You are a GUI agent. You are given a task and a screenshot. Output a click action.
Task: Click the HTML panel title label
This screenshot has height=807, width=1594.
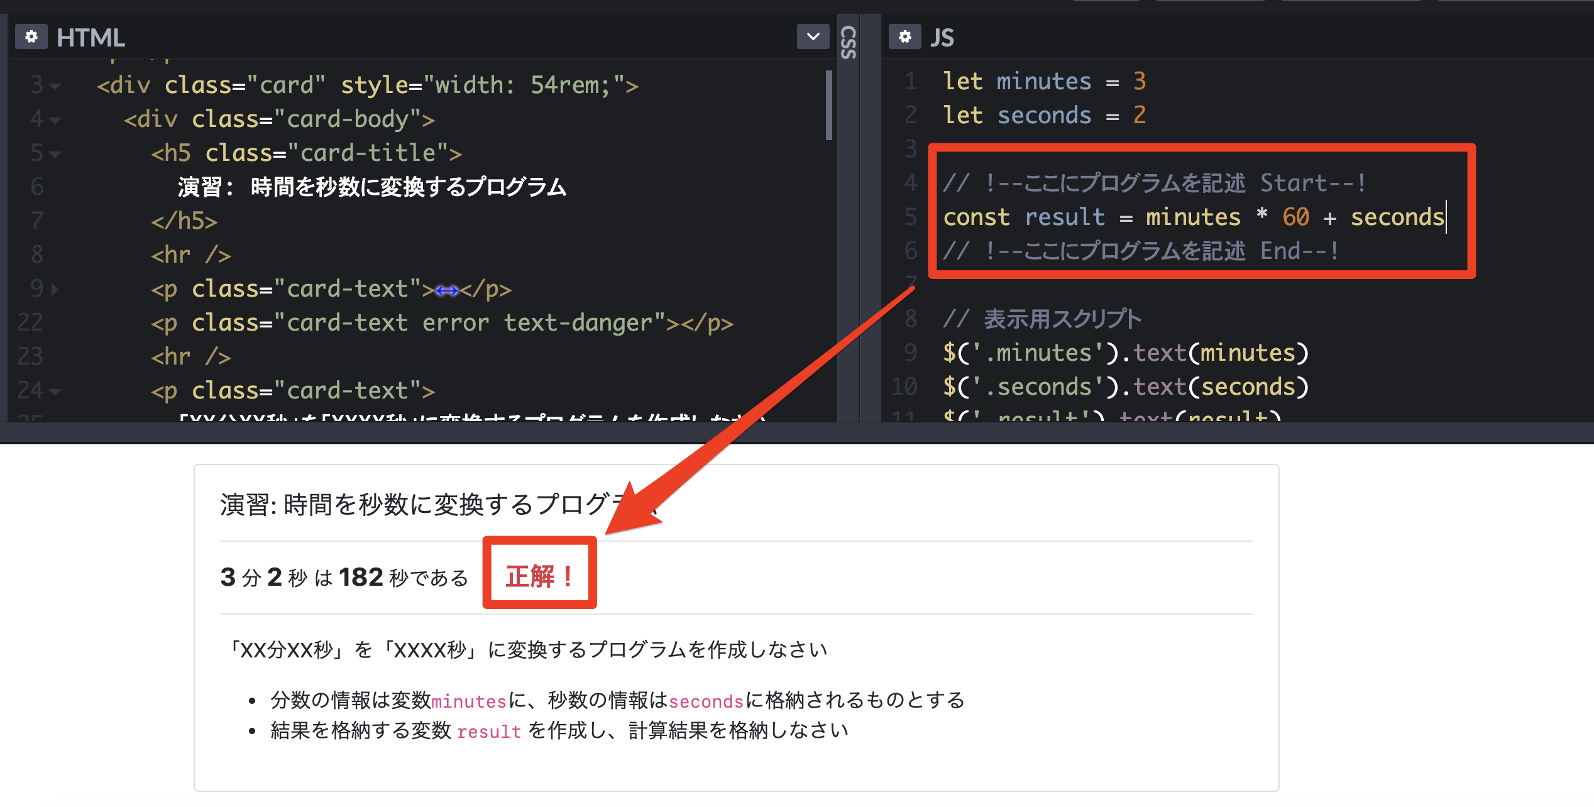[x=91, y=38]
